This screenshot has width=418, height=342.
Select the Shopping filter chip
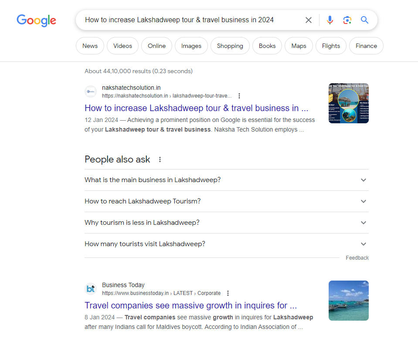(230, 46)
